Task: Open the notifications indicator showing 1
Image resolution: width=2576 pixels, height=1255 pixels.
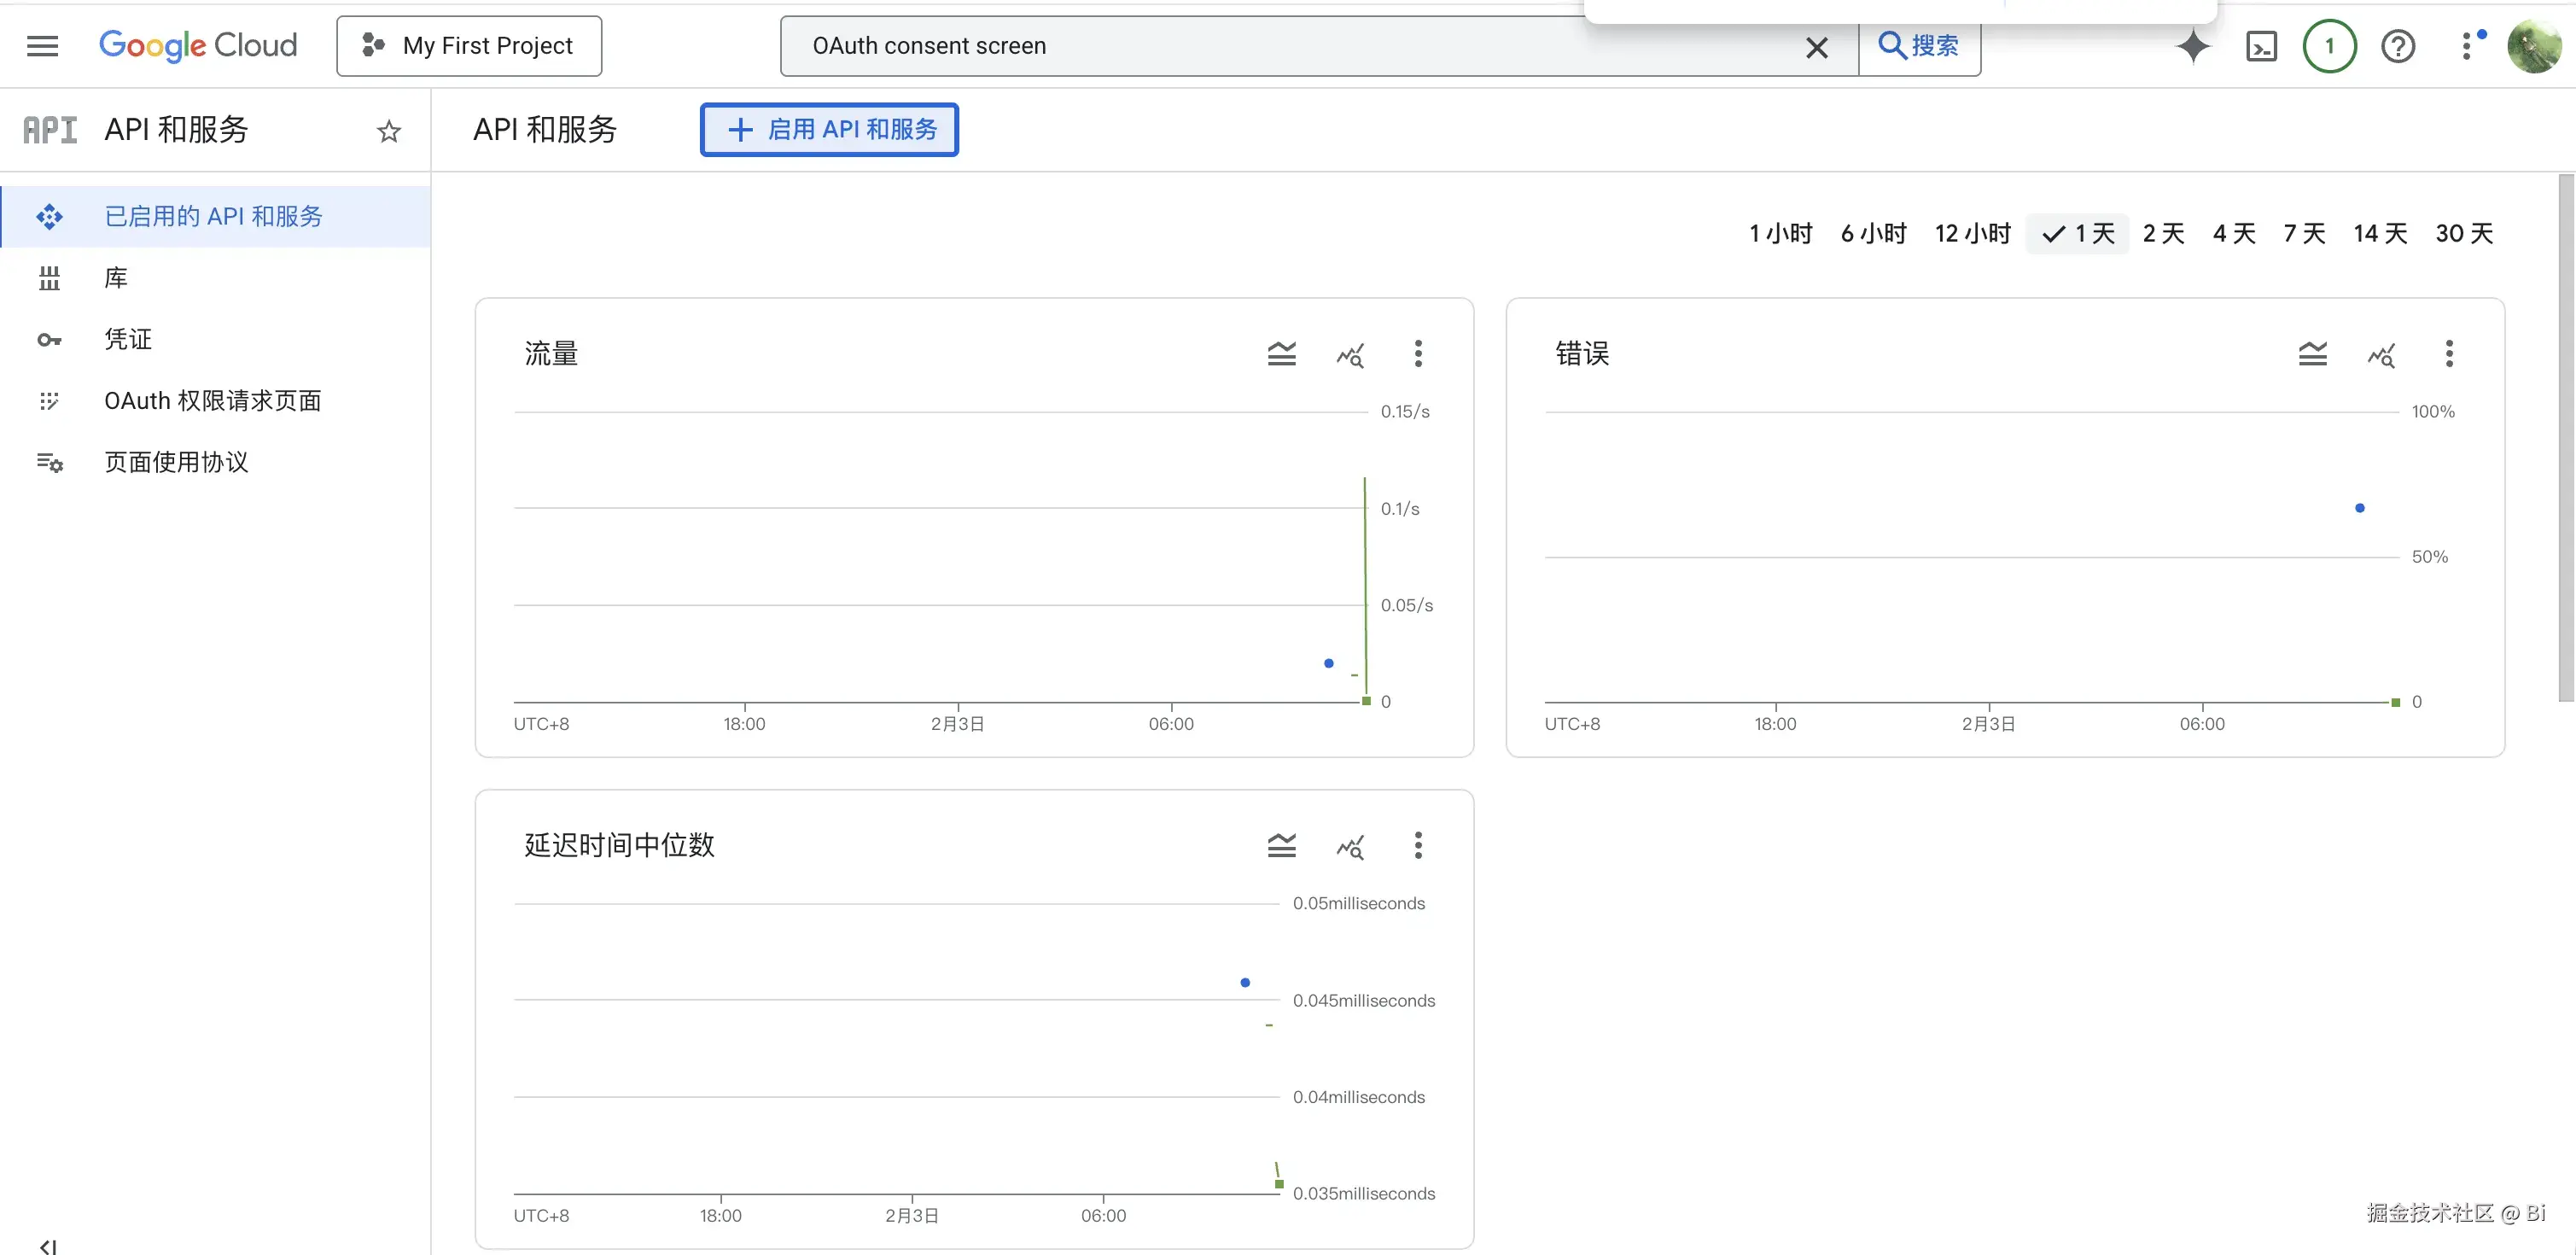Action: click(x=2330, y=45)
